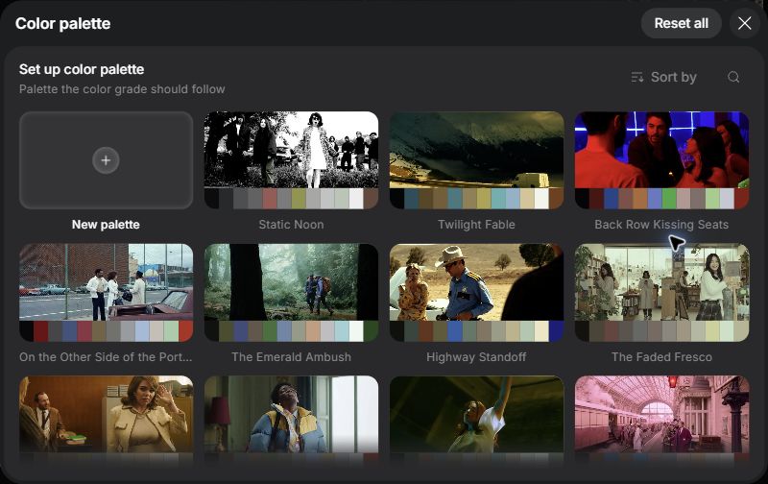Screen dimensions: 768x484
Task: Click the Highway Standoff label
Action: [x=476, y=356]
